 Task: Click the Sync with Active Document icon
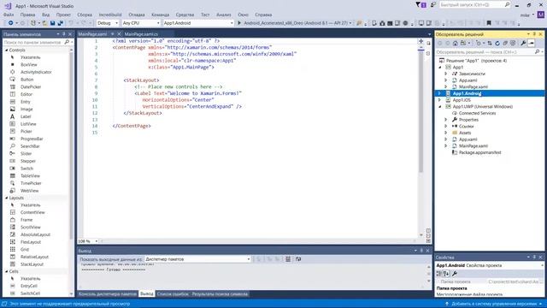(490, 44)
